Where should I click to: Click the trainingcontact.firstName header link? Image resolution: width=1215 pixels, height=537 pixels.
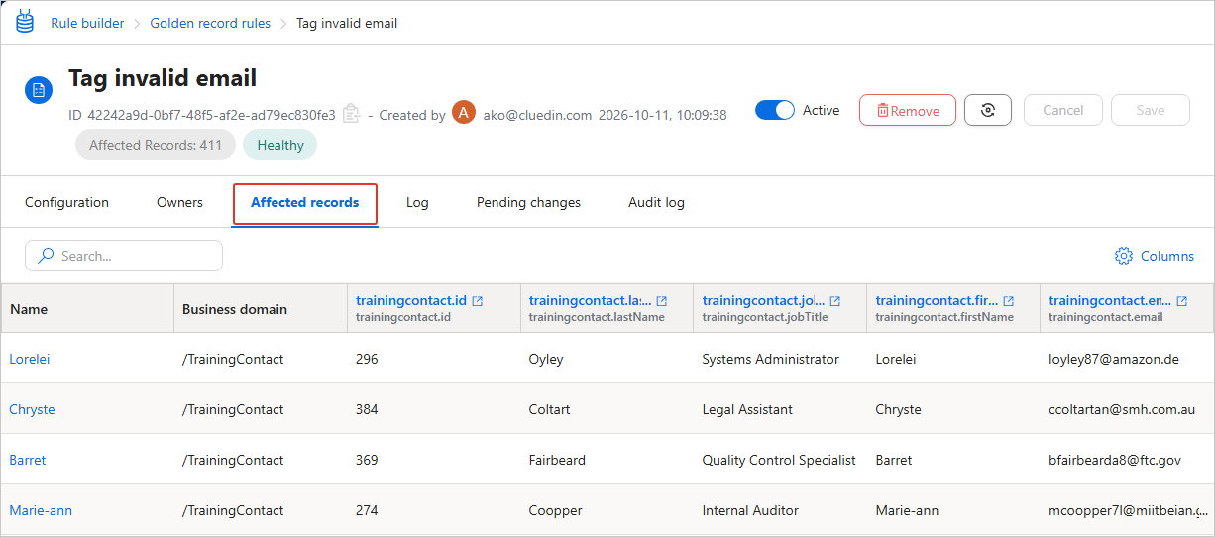pyautogui.click(x=938, y=300)
